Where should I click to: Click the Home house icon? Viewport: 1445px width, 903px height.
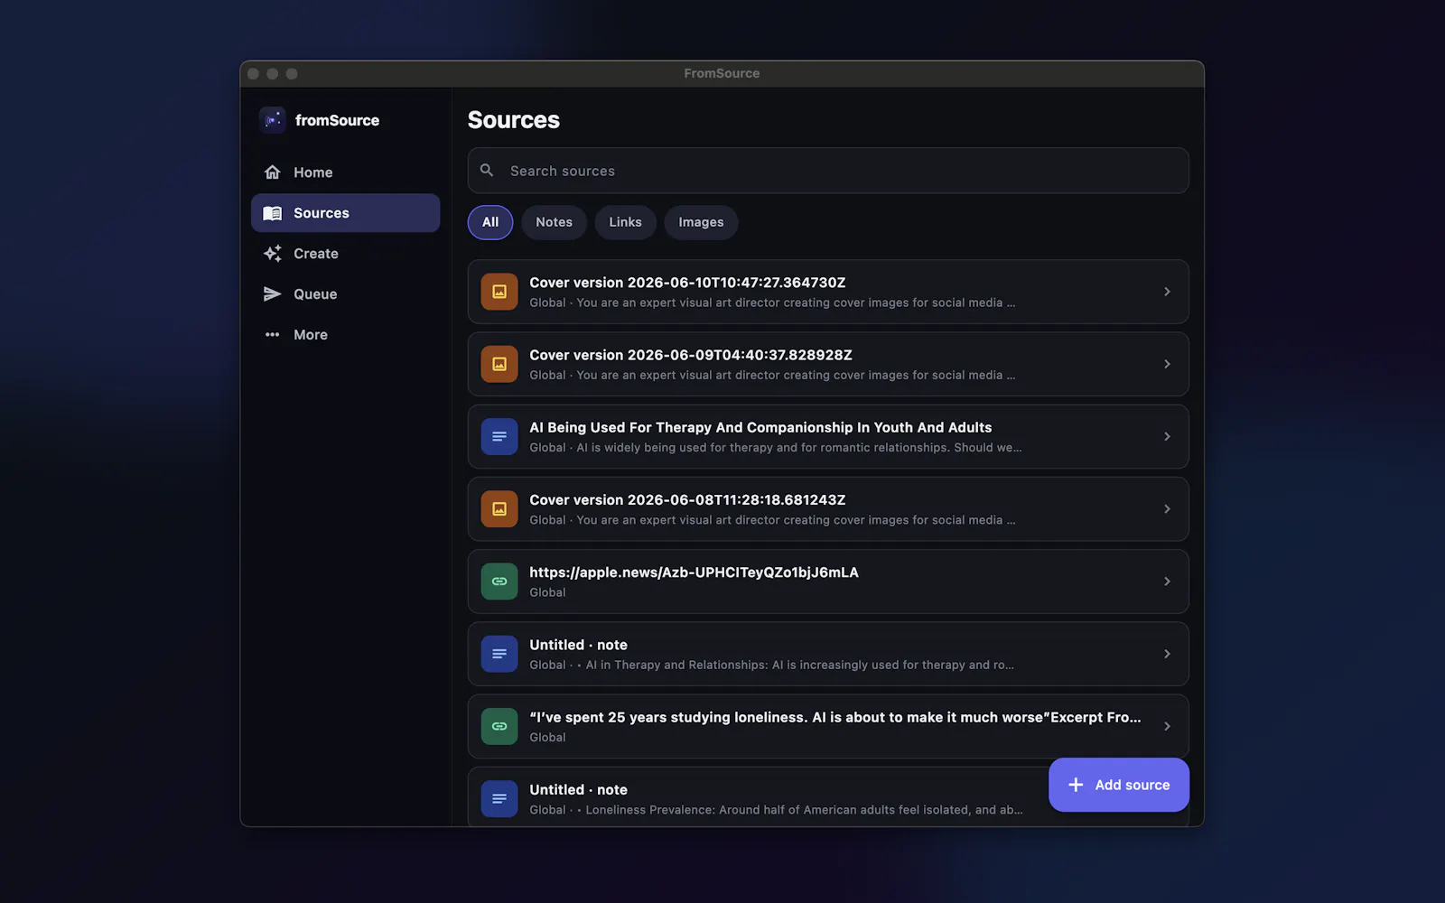click(x=272, y=172)
